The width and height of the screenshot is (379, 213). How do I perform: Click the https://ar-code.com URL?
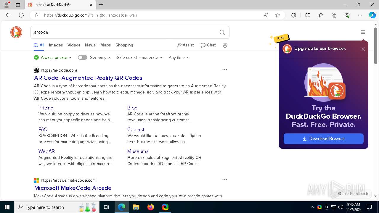pos(59,70)
